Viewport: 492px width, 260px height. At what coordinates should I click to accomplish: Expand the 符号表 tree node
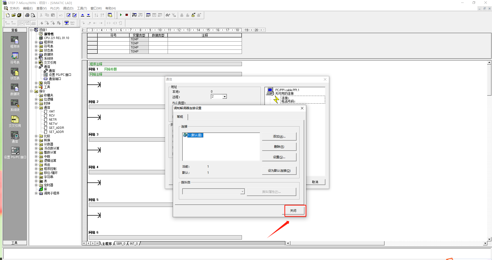click(36, 46)
